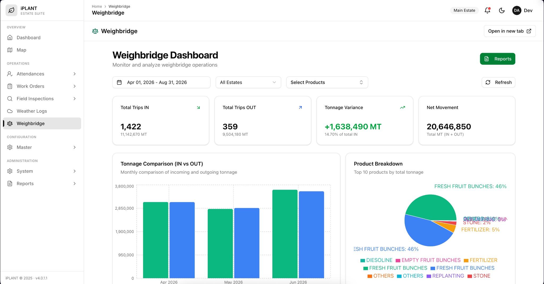Click the Weather Logs cloud icon
544x284 pixels.
click(x=10, y=111)
